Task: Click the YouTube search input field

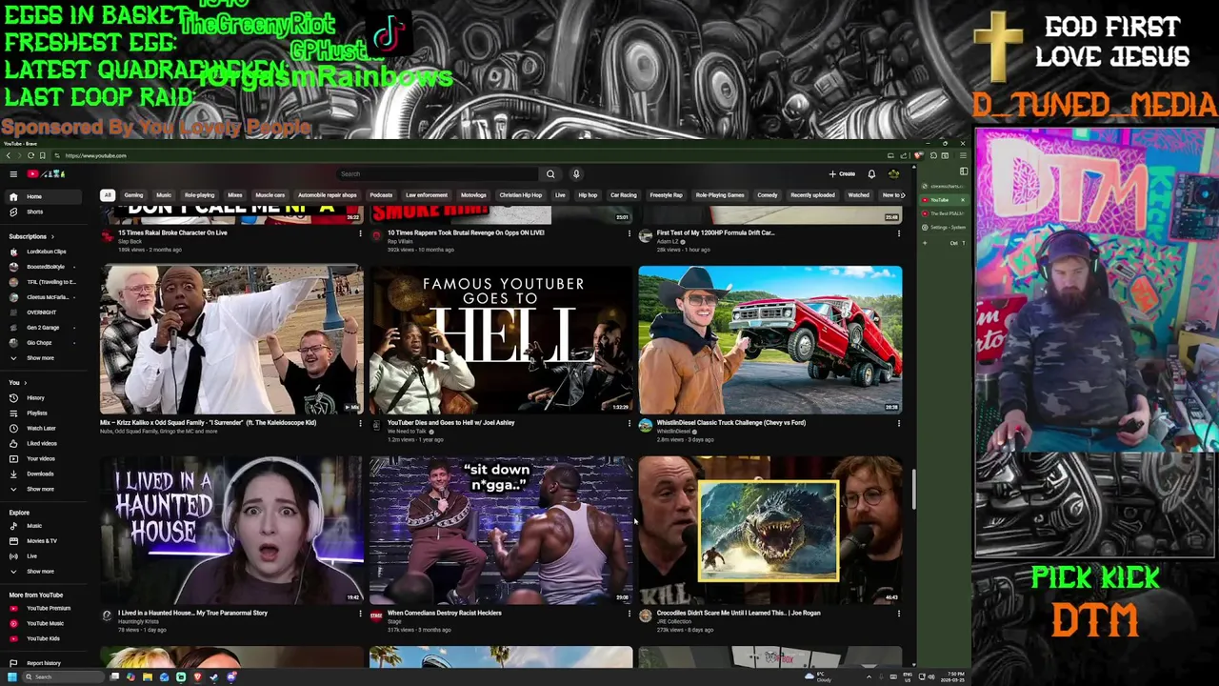Action: click(438, 174)
